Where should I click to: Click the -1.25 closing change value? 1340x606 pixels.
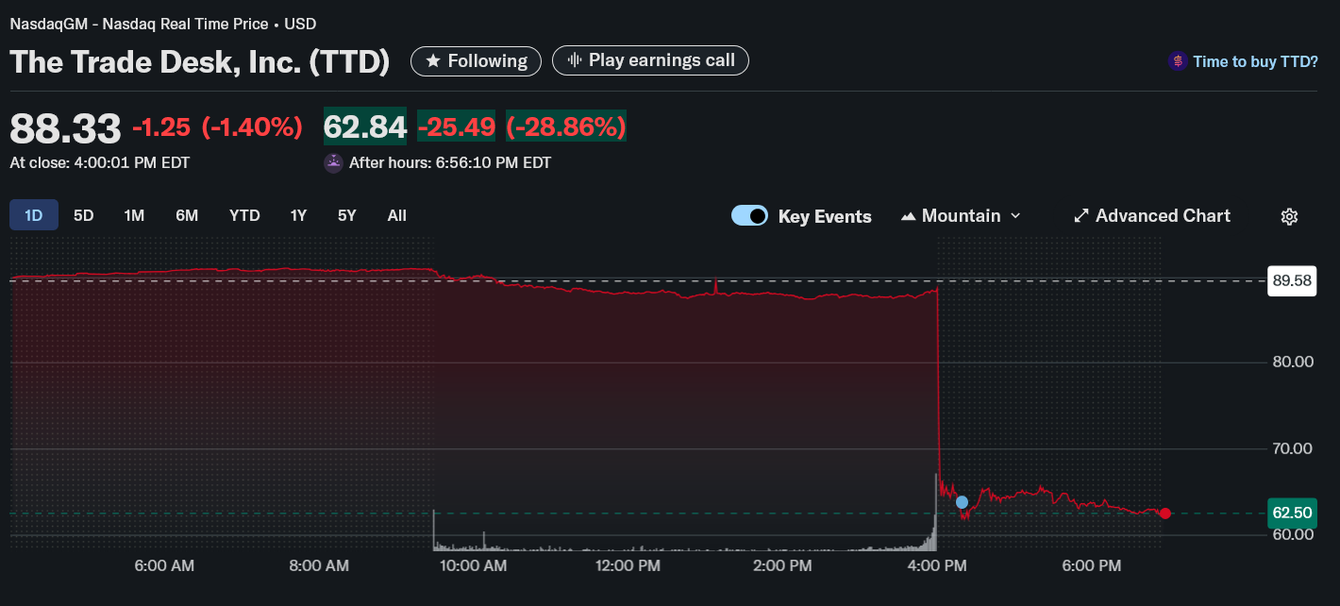(161, 126)
